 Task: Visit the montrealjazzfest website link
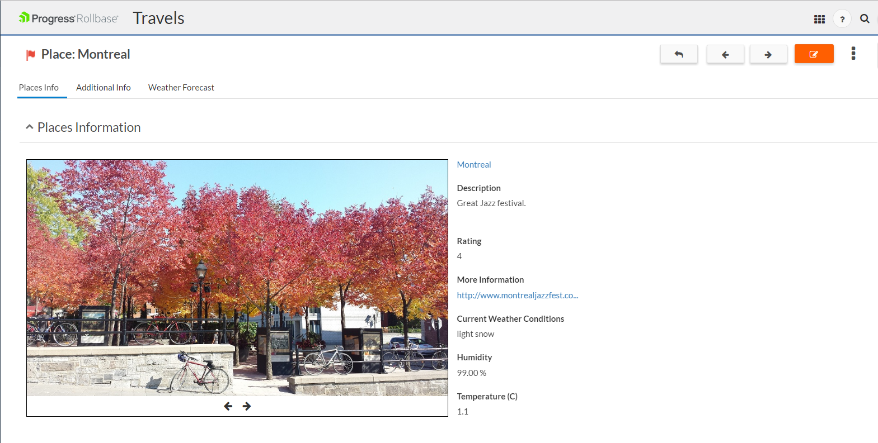tap(517, 296)
